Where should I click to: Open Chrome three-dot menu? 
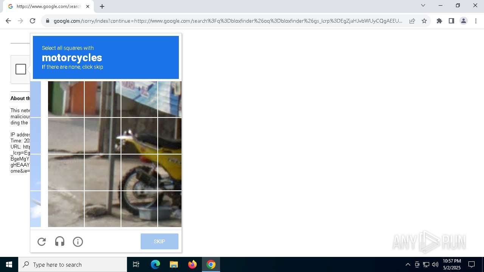click(476, 21)
